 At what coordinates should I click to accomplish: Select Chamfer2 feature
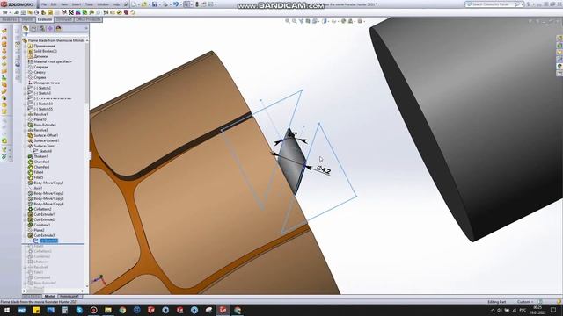click(41, 162)
